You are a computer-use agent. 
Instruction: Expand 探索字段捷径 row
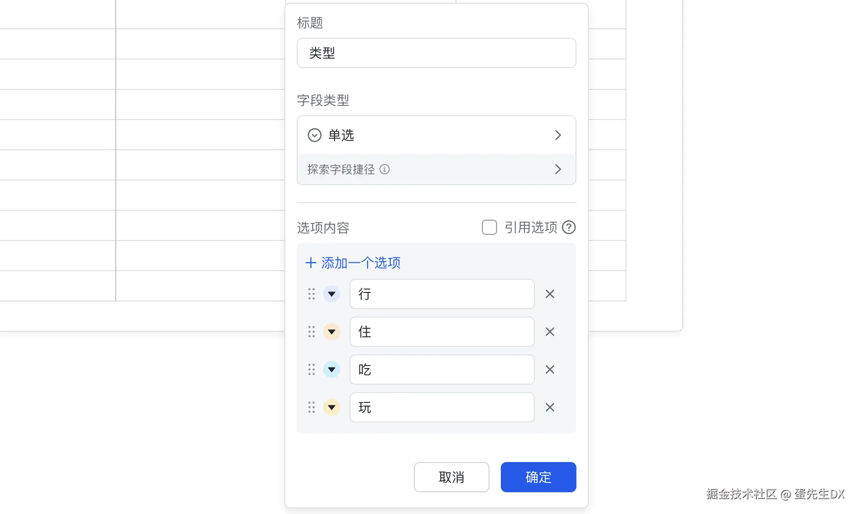click(x=436, y=169)
